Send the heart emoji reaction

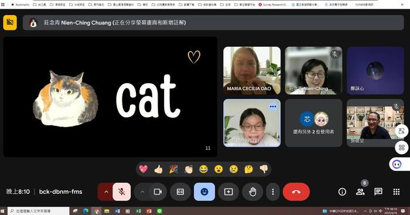coord(143,169)
